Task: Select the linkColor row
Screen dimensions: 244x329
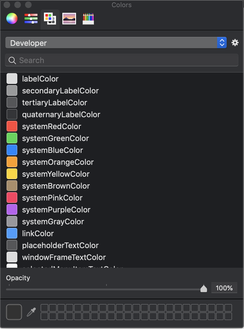Action: pos(38,234)
